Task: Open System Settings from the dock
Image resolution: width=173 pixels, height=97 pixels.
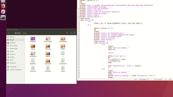Action: pos(3,12)
